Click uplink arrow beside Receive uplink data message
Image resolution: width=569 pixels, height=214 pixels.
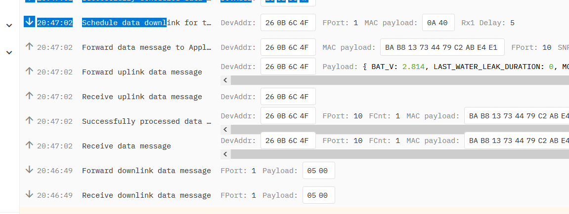pos(29,96)
